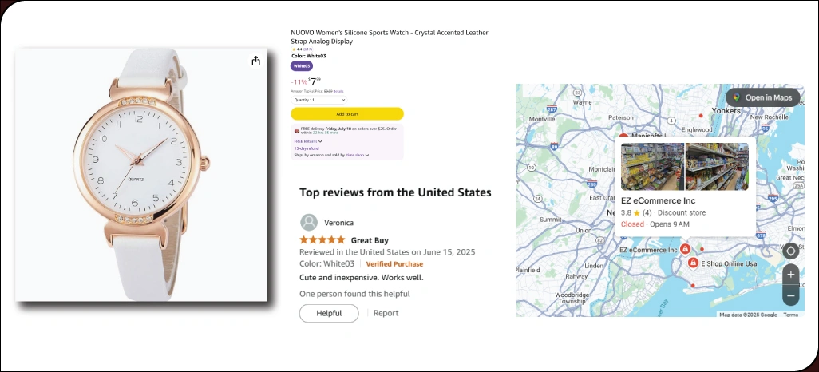This screenshot has width=819, height=372.
Task: Click the yellow star in EZ eCommerce rating
Action: pos(637,212)
